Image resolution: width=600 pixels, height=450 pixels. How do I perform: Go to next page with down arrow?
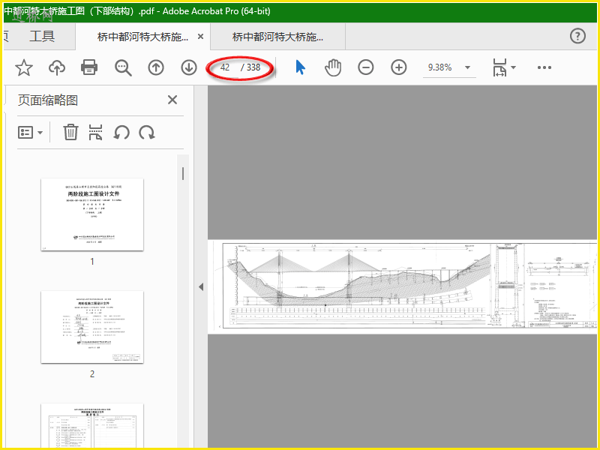coord(189,67)
